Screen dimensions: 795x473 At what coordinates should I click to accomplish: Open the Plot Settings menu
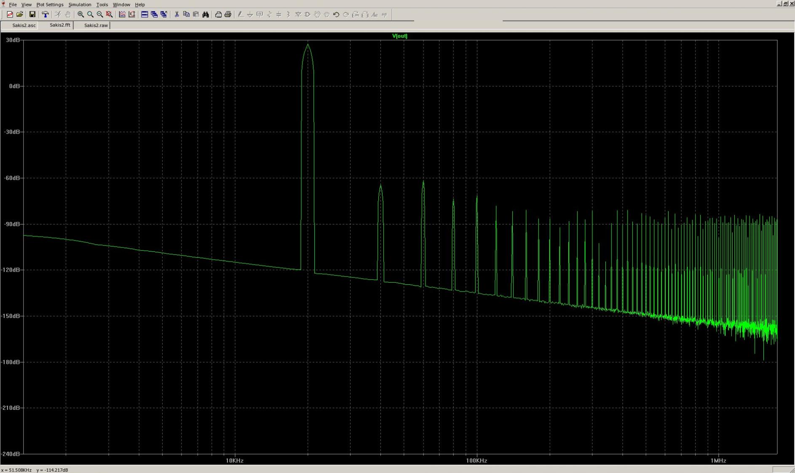(x=50, y=5)
